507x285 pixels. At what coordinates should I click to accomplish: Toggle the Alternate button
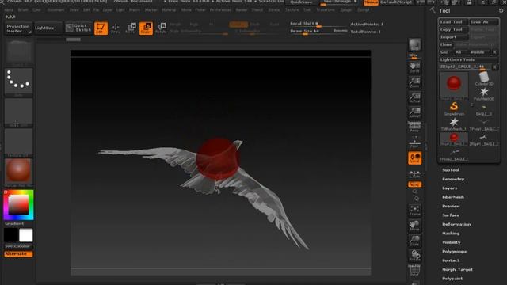pos(18,254)
